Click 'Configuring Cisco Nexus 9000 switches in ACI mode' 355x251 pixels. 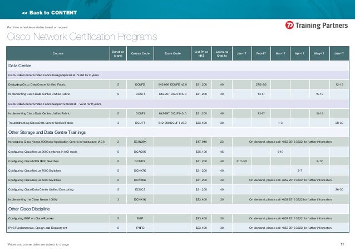click(x=43, y=152)
